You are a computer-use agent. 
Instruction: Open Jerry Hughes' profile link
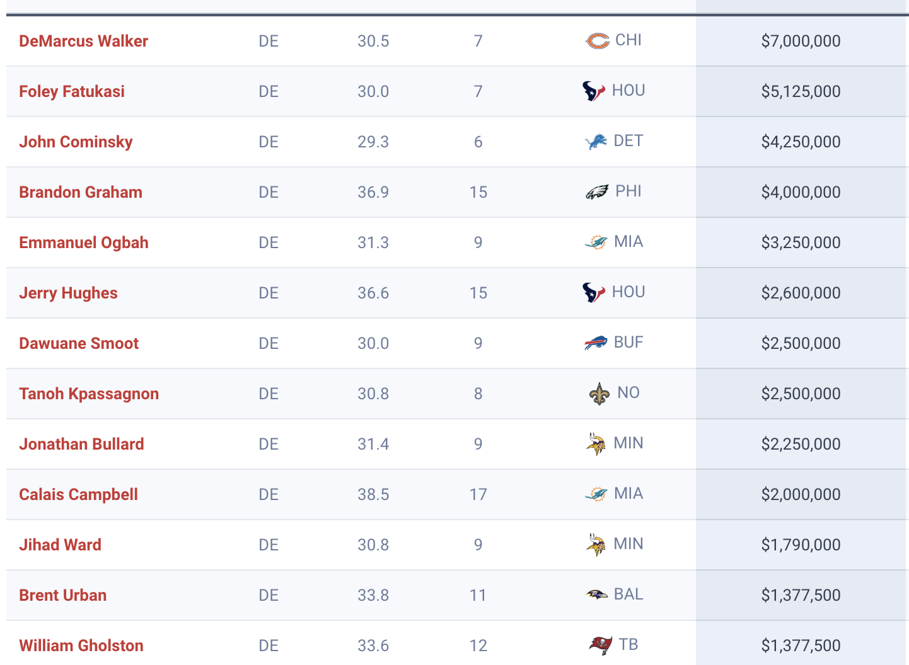68,293
